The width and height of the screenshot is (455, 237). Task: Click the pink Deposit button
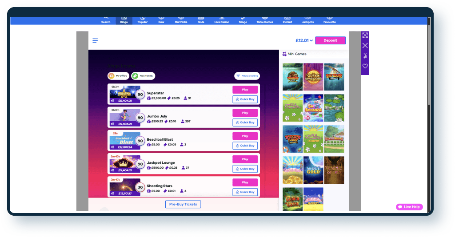[x=330, y=40]
